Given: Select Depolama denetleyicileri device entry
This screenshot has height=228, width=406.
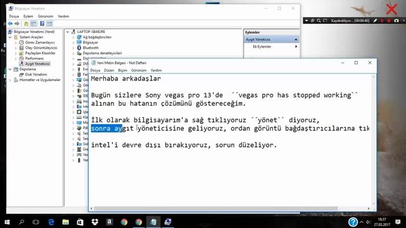Looking at the screenshot, I should [x=102, y=53].
